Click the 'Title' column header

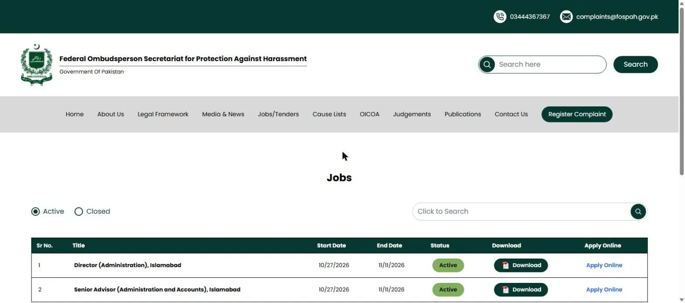click(79, 245)
